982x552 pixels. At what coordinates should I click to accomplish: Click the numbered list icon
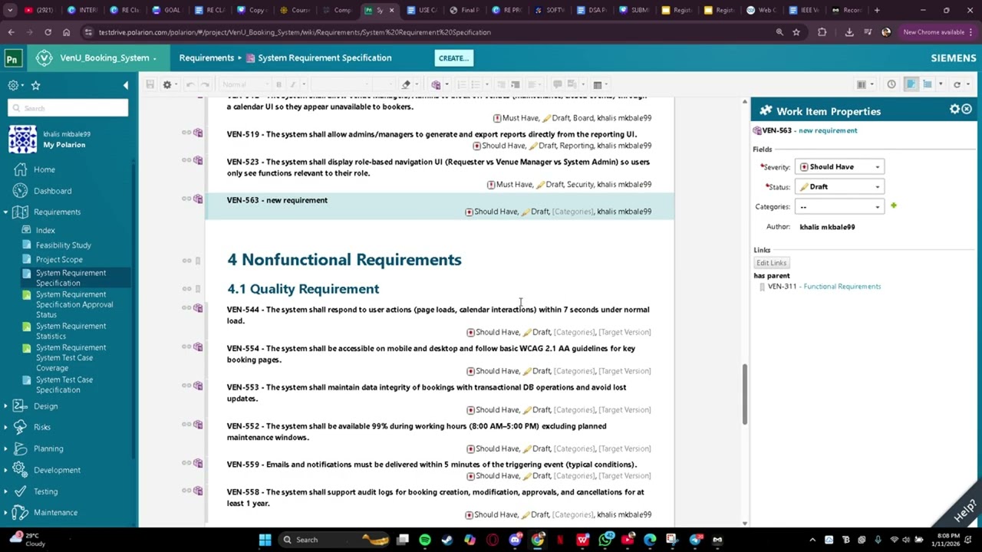[x=462, y=84]
